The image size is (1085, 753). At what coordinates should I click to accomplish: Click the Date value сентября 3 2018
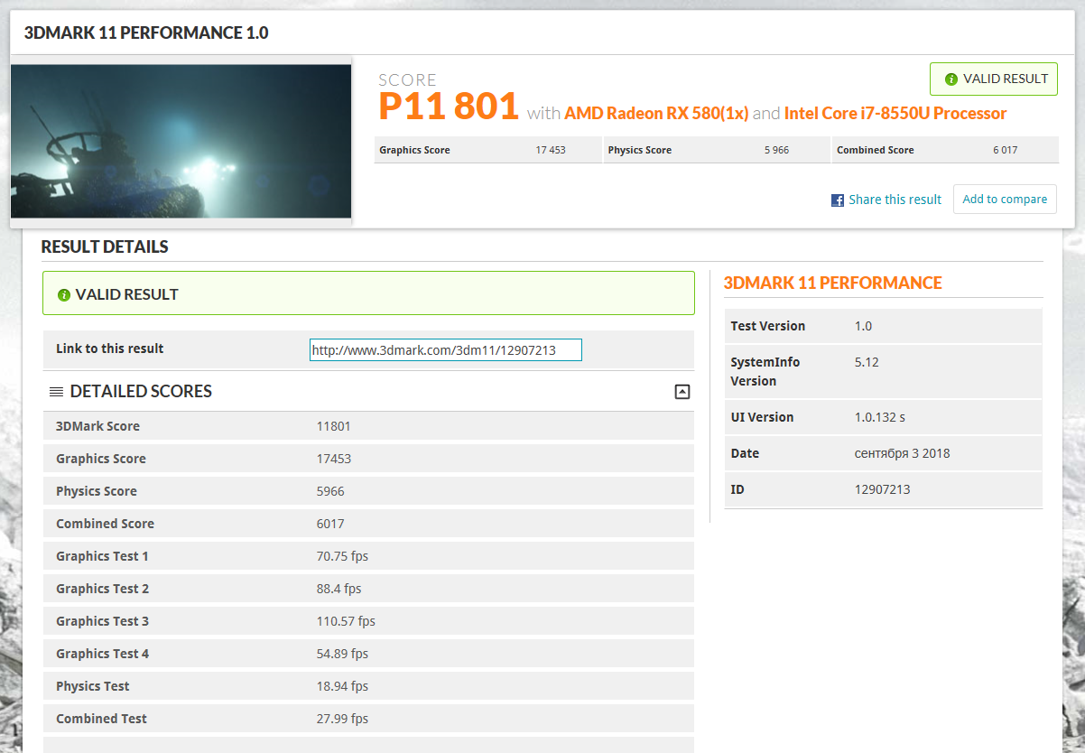point(902,453)
